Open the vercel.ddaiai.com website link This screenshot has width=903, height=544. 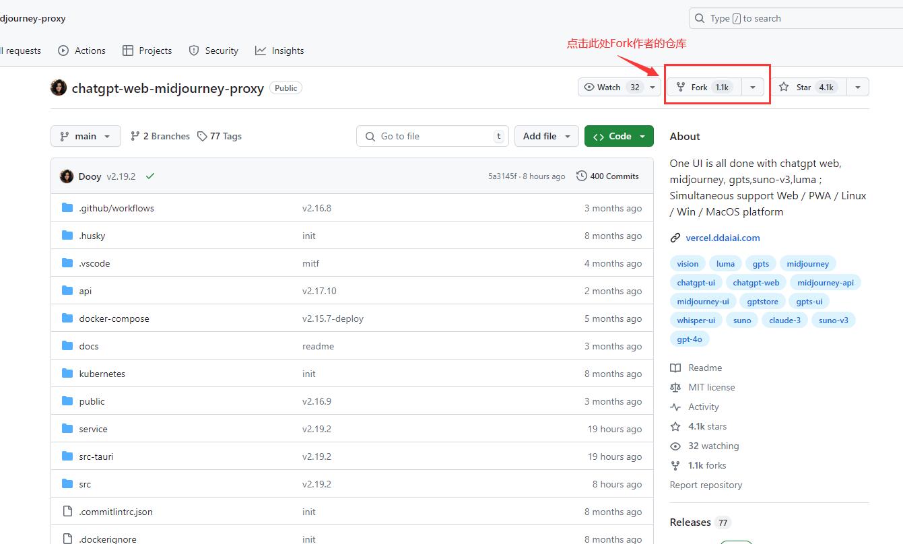point(723,238)
